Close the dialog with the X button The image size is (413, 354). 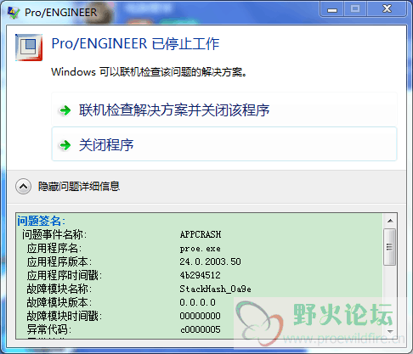coord(387,9)
